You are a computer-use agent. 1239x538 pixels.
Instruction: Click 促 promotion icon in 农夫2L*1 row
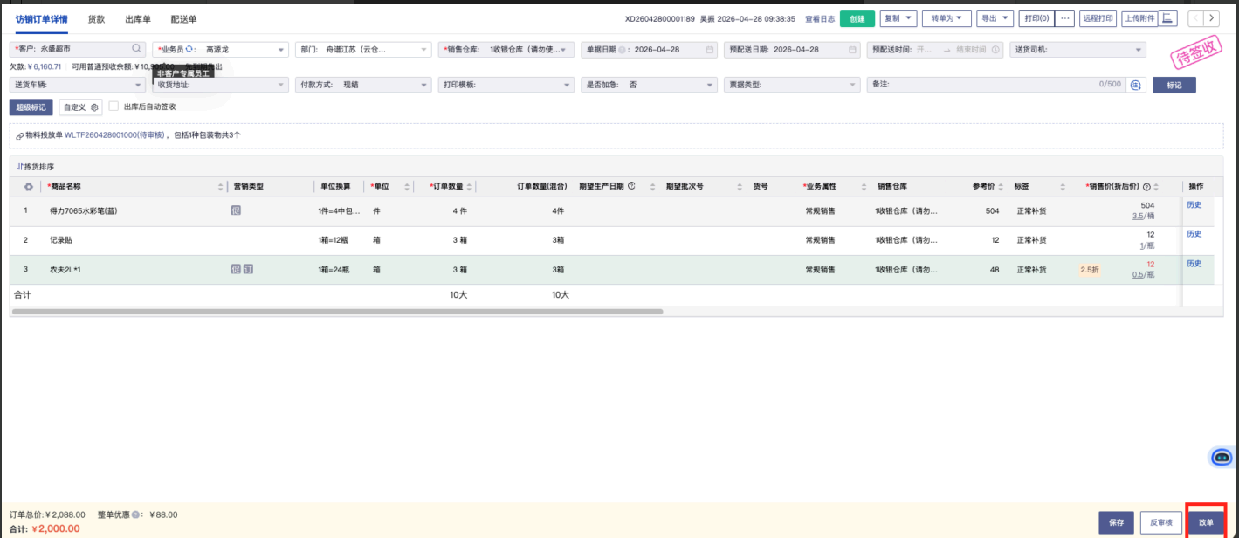[x=236, y=269]
